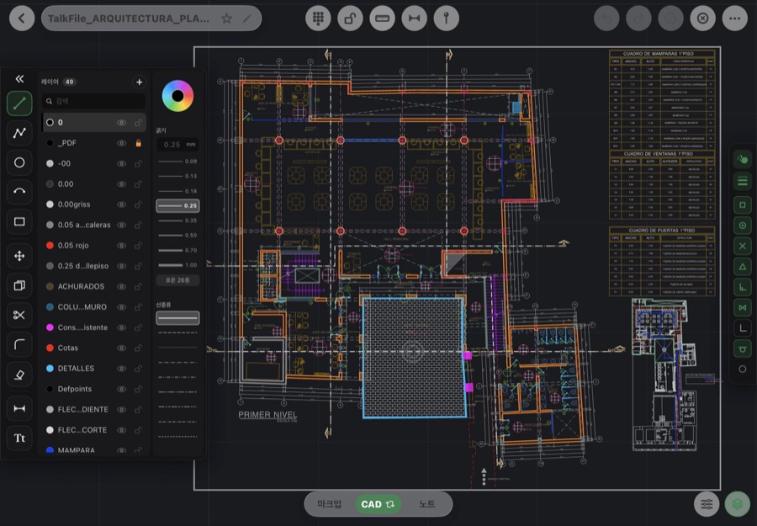
Task: Toggle visibility of _PDF layer
Action: [x=121, y=143]
